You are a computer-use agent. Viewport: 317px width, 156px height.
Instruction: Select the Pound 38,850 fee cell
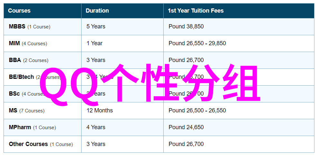(186, 26)
